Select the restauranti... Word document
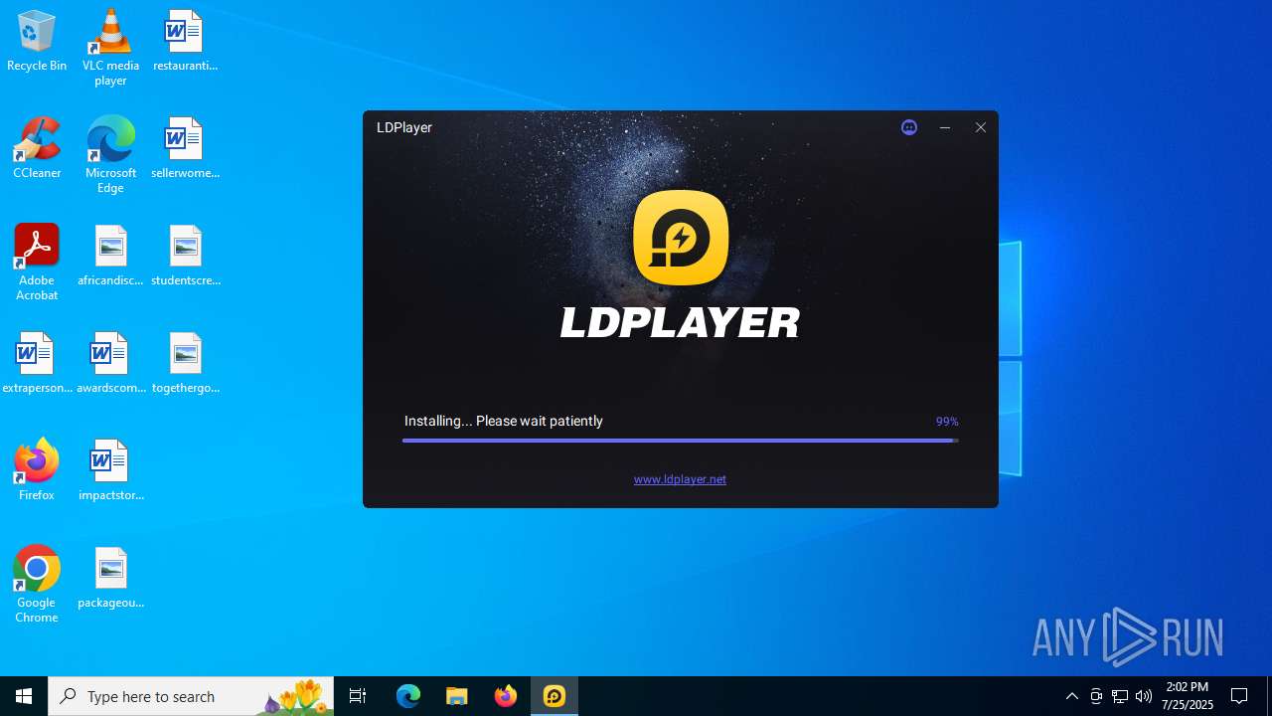The image size is (1272, 716). pyautogui.click(x=185, y=42)
